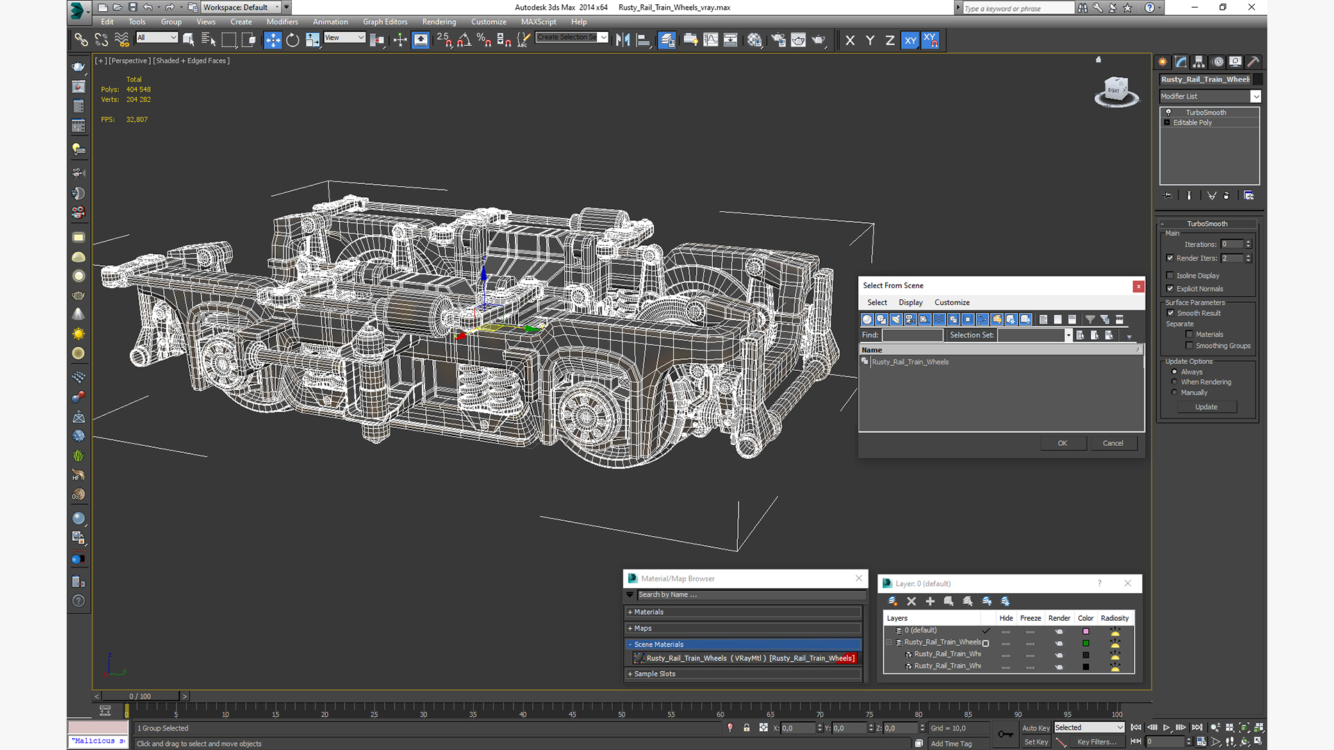
Task: Open Customize menu in Select From Scene
Action: pyautogui.click(x=952, y=303)
